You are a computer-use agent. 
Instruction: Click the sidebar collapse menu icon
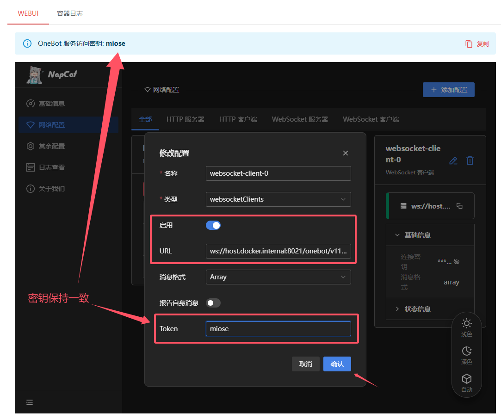(30, 402)
